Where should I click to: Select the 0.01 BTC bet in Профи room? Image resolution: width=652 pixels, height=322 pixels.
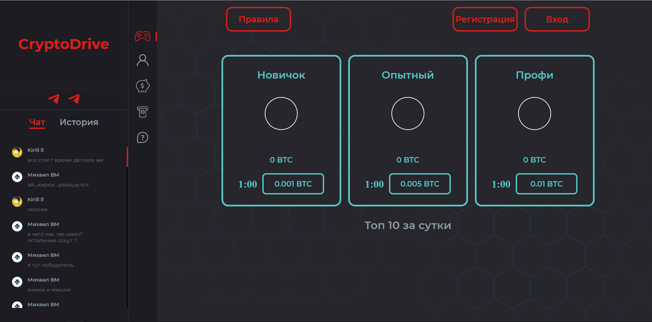[546, 184]
